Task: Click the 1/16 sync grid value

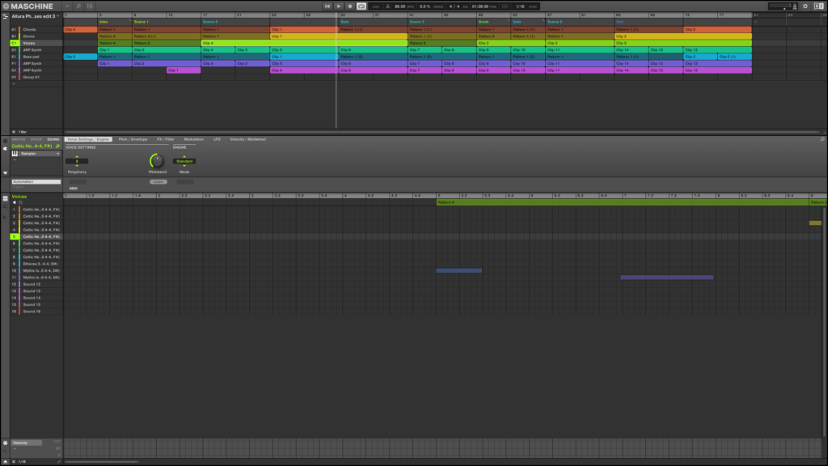Action: [520, 6]
